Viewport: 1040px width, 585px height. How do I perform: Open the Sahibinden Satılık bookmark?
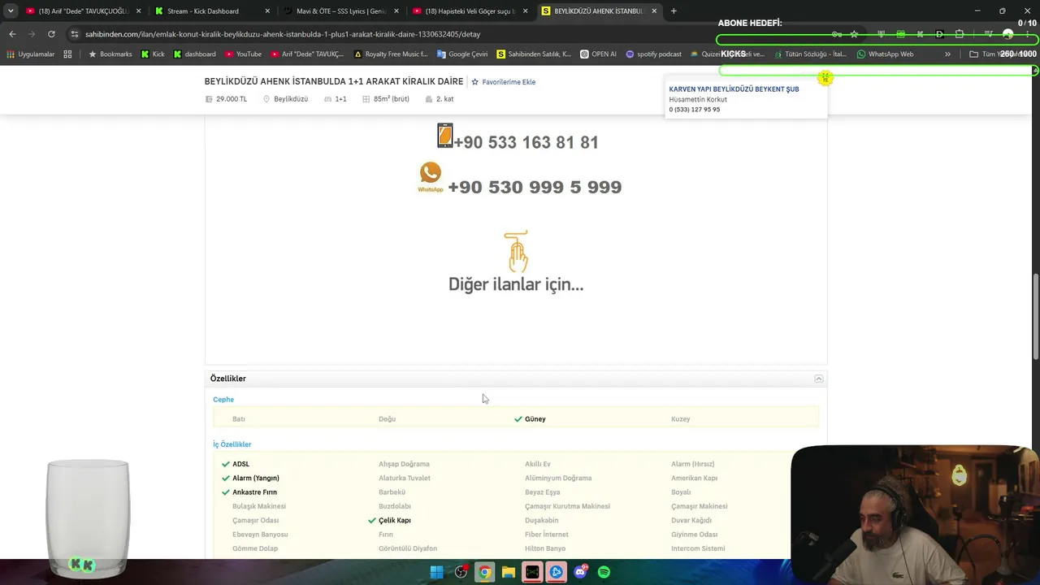pyautogui.click(x=534, y=54)
